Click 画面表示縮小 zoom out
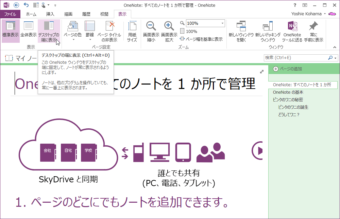 tap(151, 32)
